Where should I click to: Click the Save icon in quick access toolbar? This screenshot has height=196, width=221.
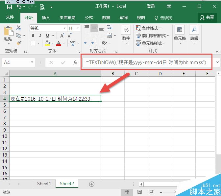9,6
